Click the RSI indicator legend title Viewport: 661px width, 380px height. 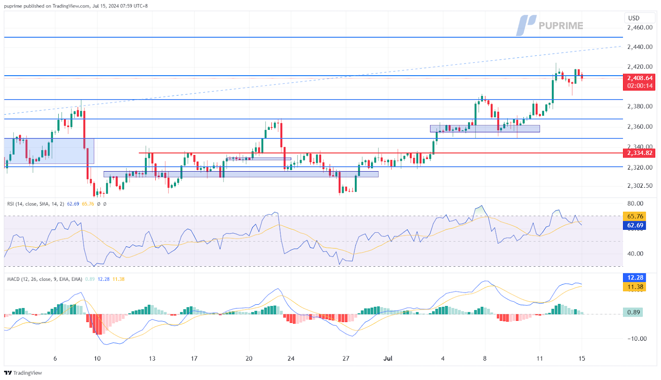[x=36, y=204]
